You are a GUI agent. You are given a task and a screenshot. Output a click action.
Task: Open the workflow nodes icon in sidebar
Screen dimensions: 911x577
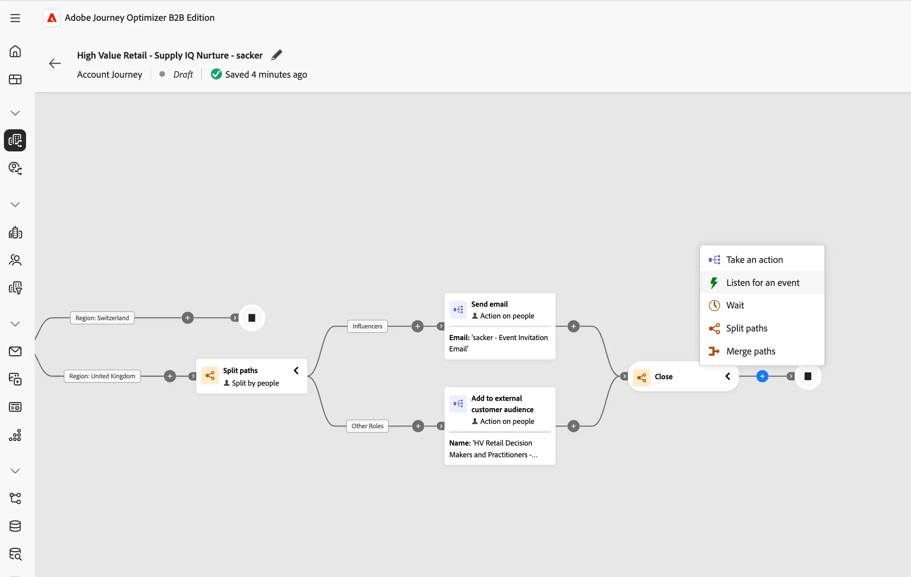[15, 498]
